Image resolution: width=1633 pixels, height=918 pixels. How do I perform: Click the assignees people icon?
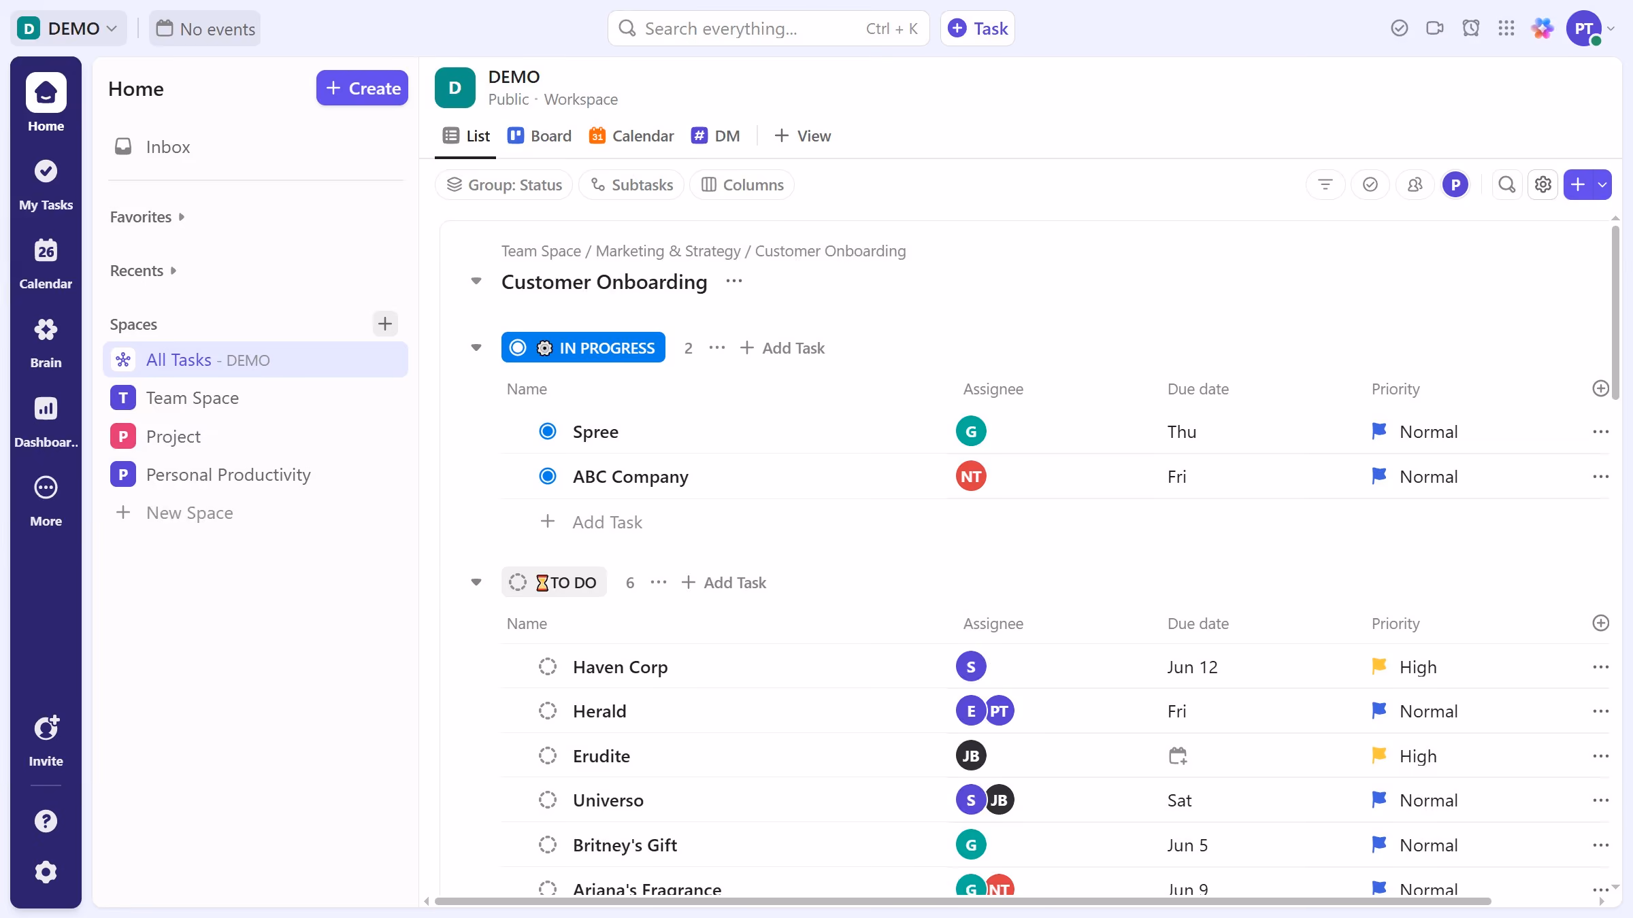coord(1415,184)
